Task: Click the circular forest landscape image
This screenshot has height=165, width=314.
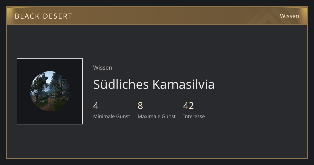Action: coord(50,91)
